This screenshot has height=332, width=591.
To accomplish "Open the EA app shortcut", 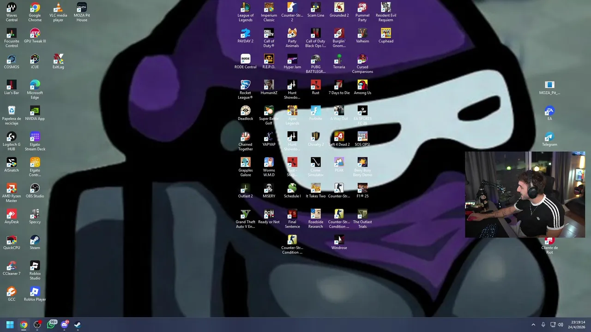I will click(x=549, y=113).
